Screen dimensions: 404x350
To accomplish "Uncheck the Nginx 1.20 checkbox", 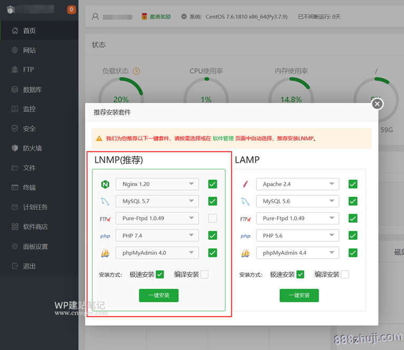I will point(213,184).
